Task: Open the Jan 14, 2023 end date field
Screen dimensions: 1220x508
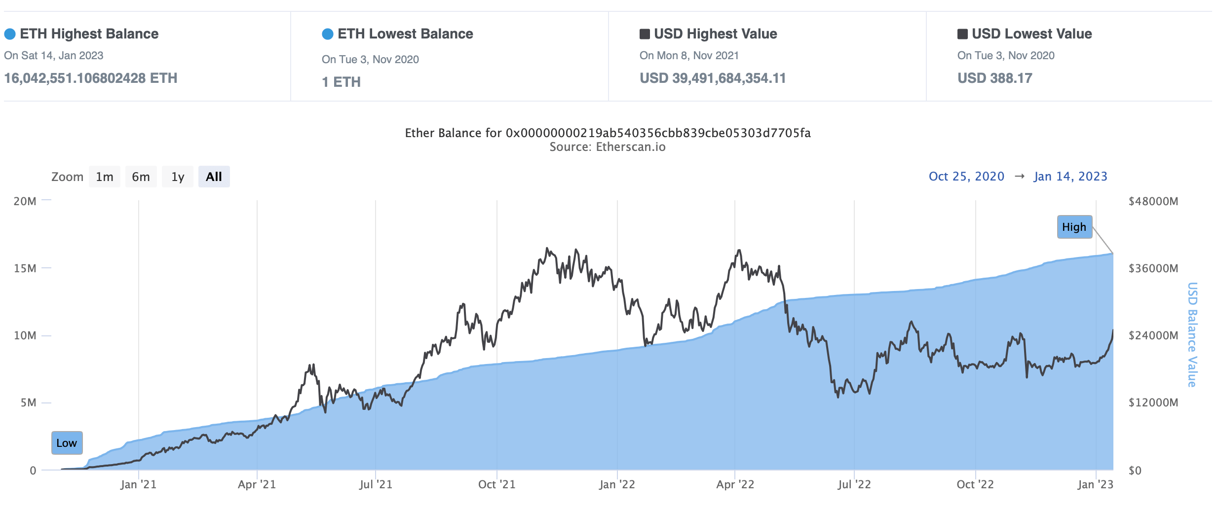Action: point(1070,177)
